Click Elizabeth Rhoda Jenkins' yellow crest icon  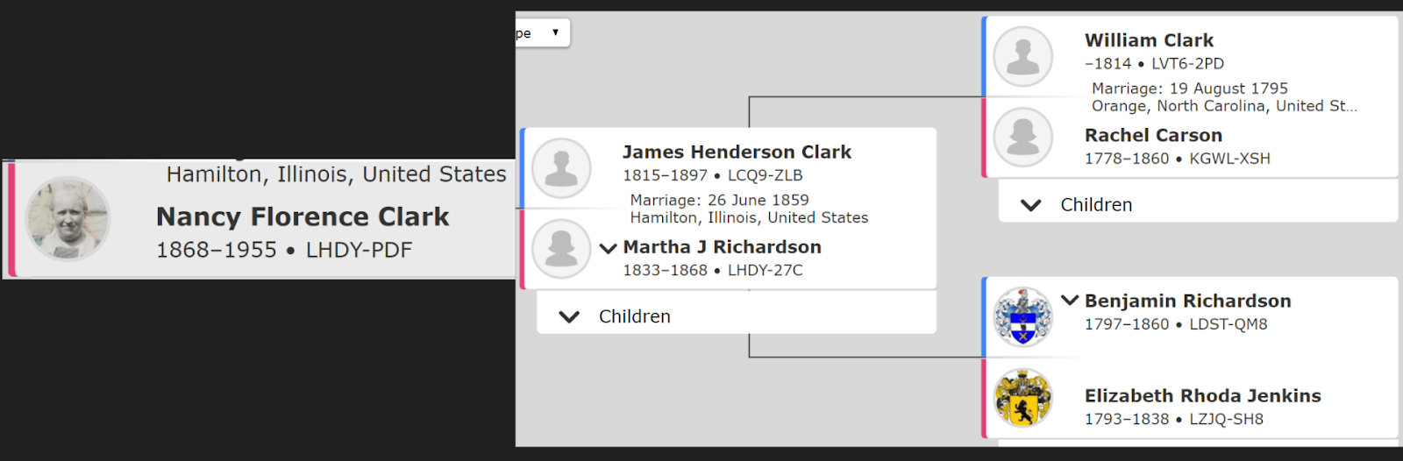click(x=1022, y=398)
